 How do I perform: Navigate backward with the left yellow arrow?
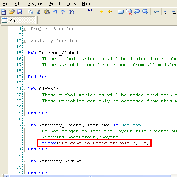click(x=102, y=12)
